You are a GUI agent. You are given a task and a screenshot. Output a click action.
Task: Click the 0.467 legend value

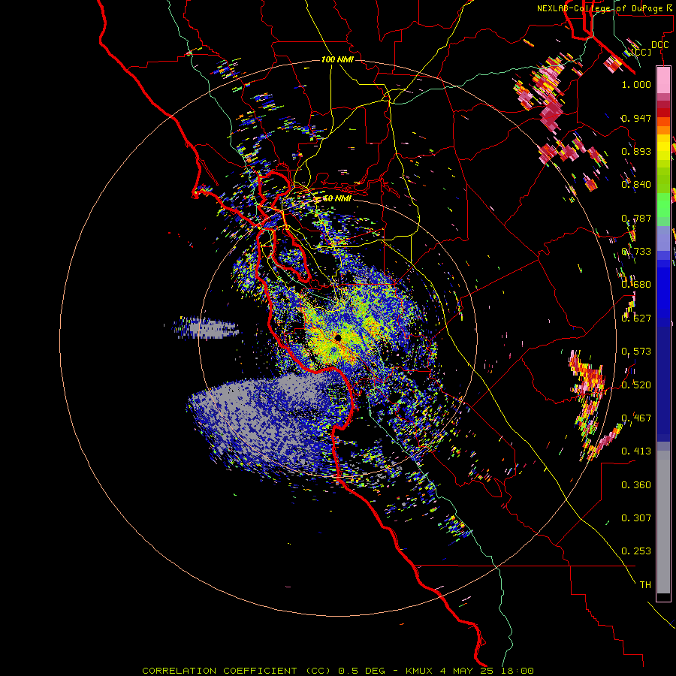(636, 418)
